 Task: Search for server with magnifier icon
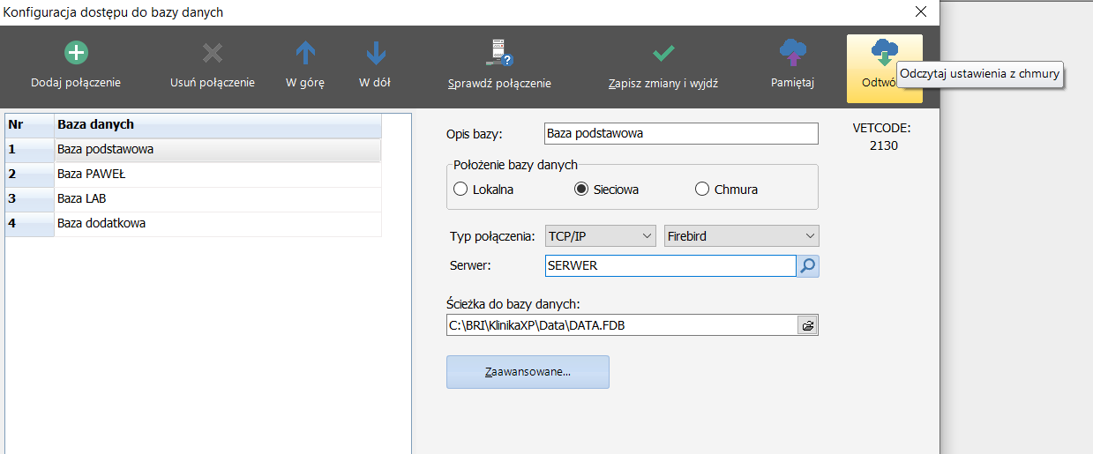coord(808,265)
